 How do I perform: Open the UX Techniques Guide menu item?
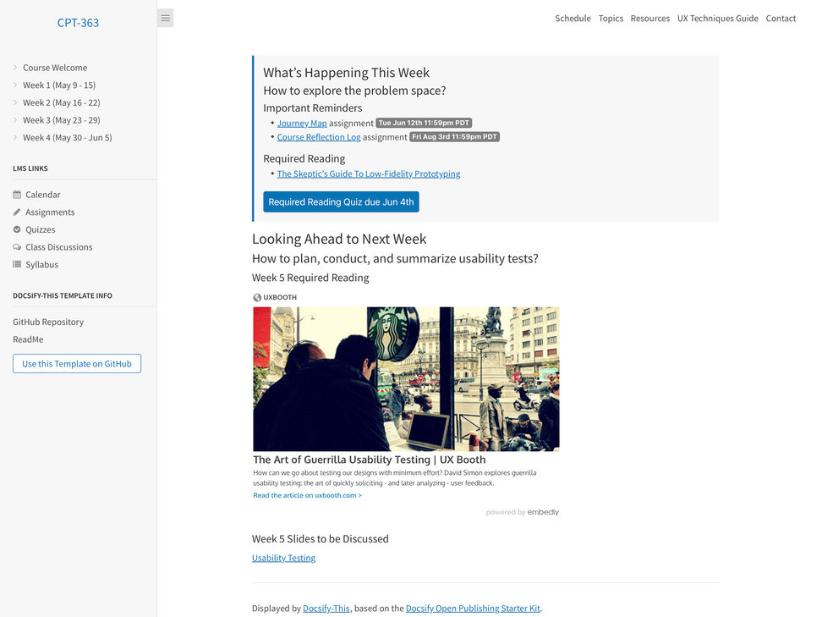717,18
